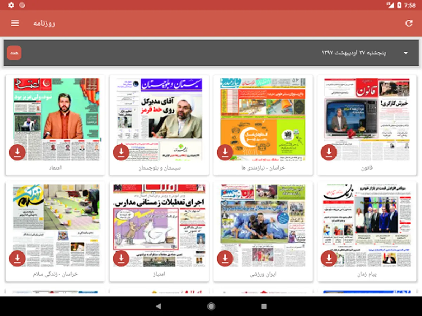Download the خراسان - زندگی سلام newspaper
The width and height of the screenshot is (422, 316).
pyautogui.click(x=17, y=258)
